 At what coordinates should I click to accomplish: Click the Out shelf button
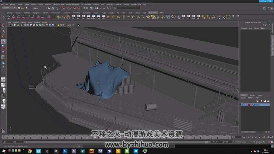(x=88, y=17)
